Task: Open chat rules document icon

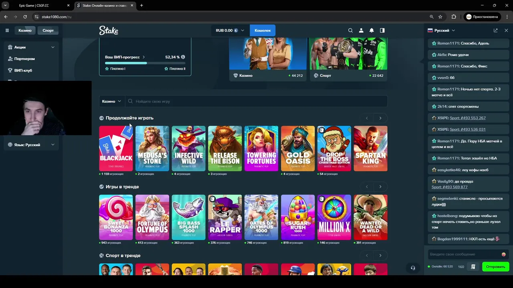Action: [x=473, y=266]
